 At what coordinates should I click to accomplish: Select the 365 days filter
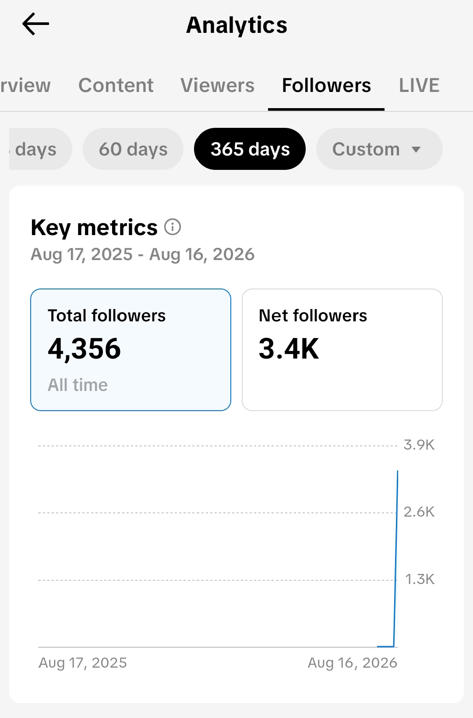click(250, 149)
